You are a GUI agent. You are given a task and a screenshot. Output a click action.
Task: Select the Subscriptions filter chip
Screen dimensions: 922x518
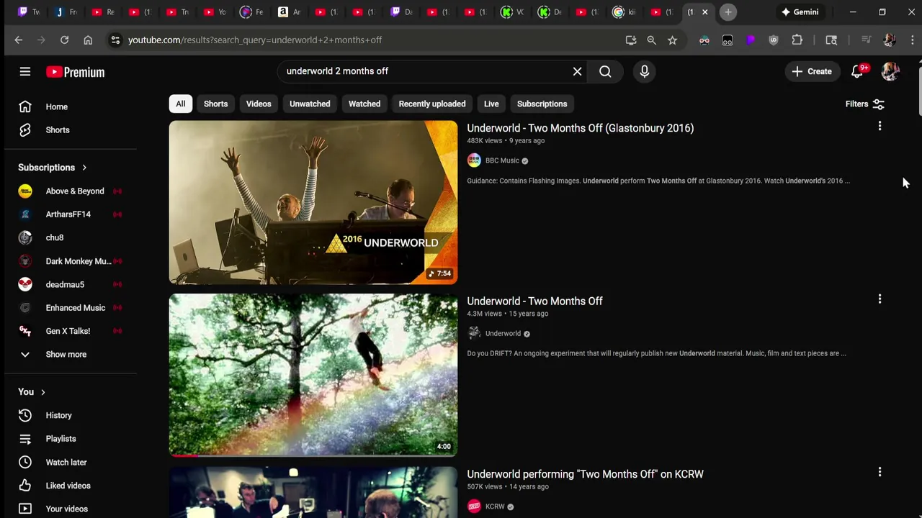coord(542,104)
